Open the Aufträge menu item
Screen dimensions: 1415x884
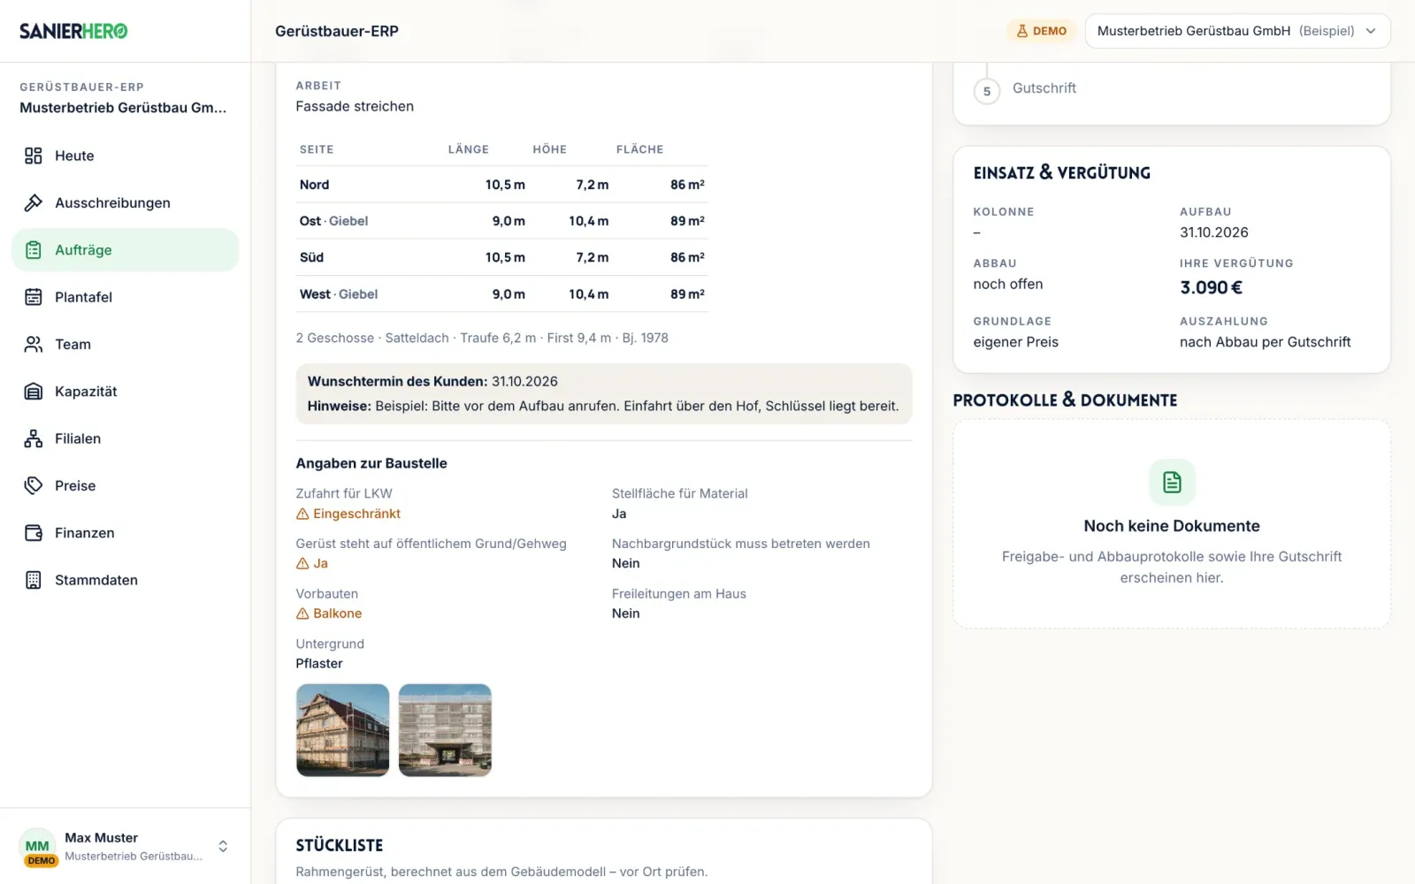click(x=125, y=250)
